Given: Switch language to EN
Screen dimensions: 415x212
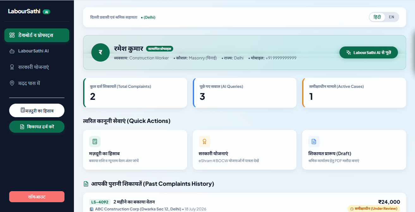Looking at the screenshot, I should (x=392, y=17).
